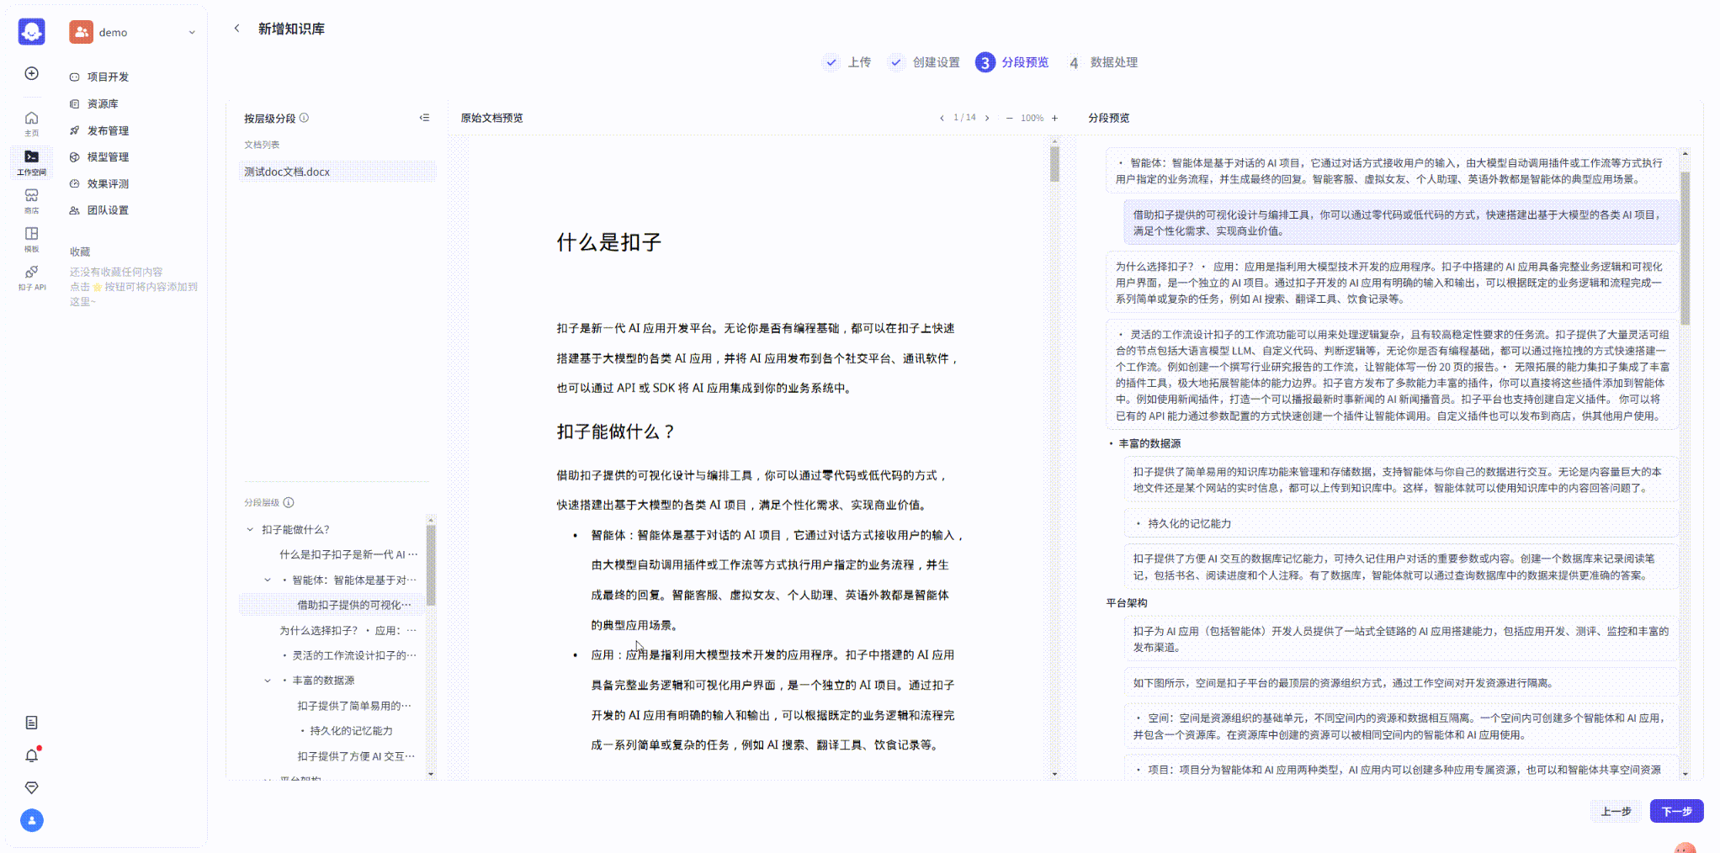Open the 主页 home icon
1720x853 pixels.
[31, 123]
